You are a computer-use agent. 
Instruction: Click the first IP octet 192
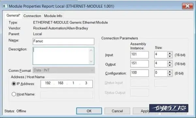point(48,83)
